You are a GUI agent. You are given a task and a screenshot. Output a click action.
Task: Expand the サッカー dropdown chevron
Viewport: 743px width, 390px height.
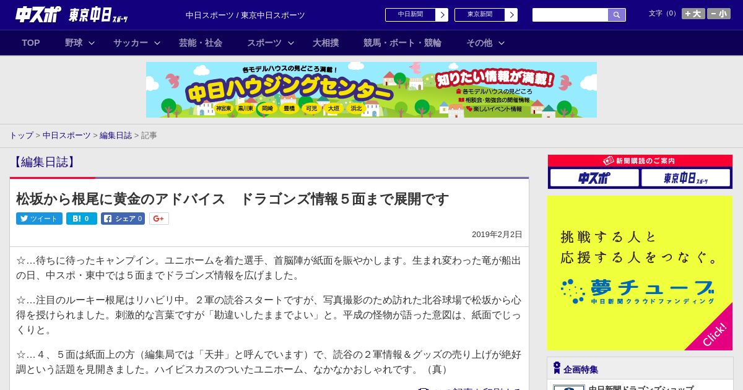click(x=157, y=43)
